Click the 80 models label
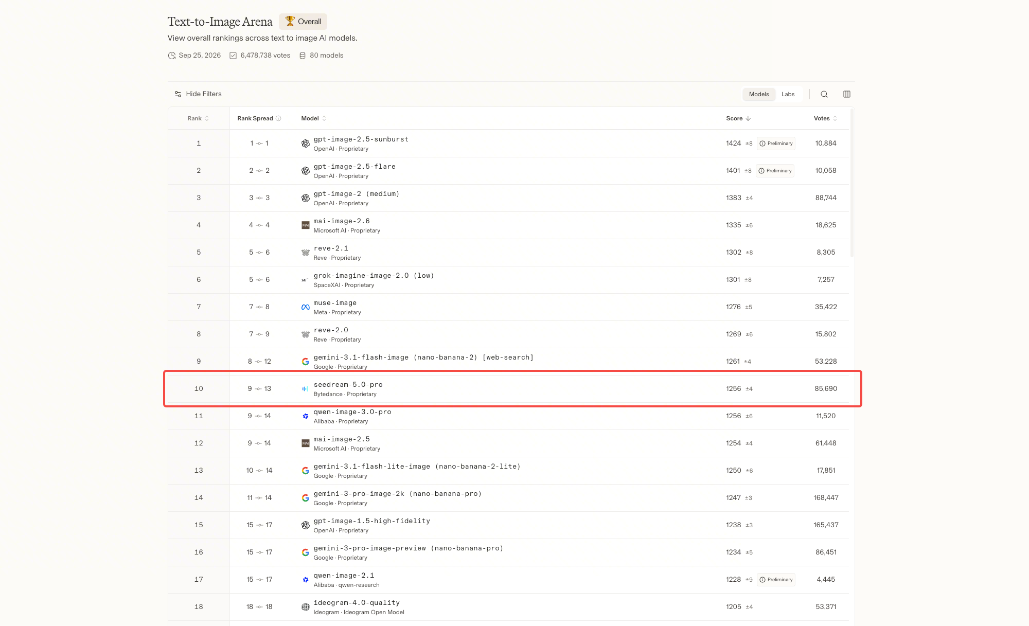Image resolution: width=1029 pixels, height=626 pixels. tap(326, 56)
